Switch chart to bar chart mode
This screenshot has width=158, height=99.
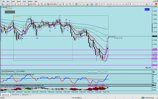pos(60,4)
